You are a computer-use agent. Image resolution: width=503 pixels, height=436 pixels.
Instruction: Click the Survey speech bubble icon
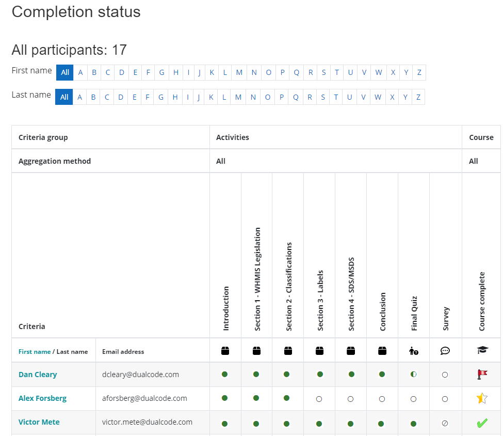pyautogui.click(x=445, y=351)
